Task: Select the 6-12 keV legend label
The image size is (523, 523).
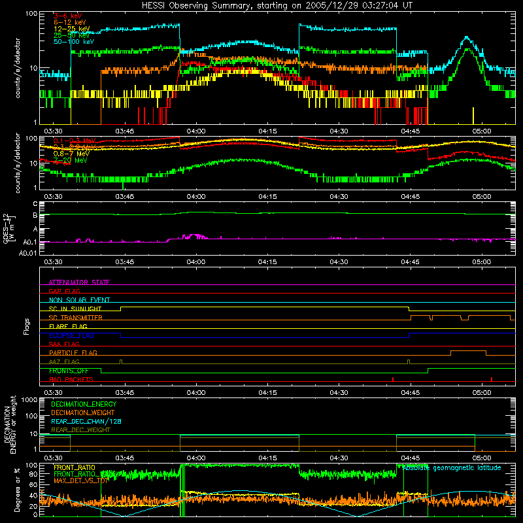Action: click(x=70, y=22)
